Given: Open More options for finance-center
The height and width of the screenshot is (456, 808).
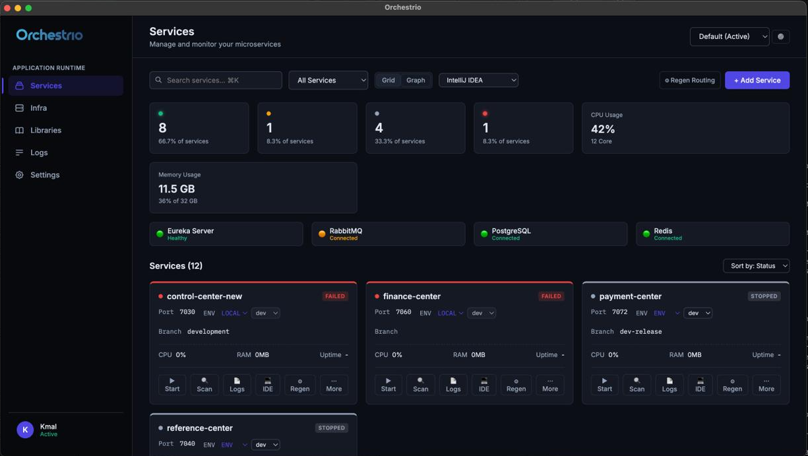Looking at the screenshot, I should (x=550, y=385).
